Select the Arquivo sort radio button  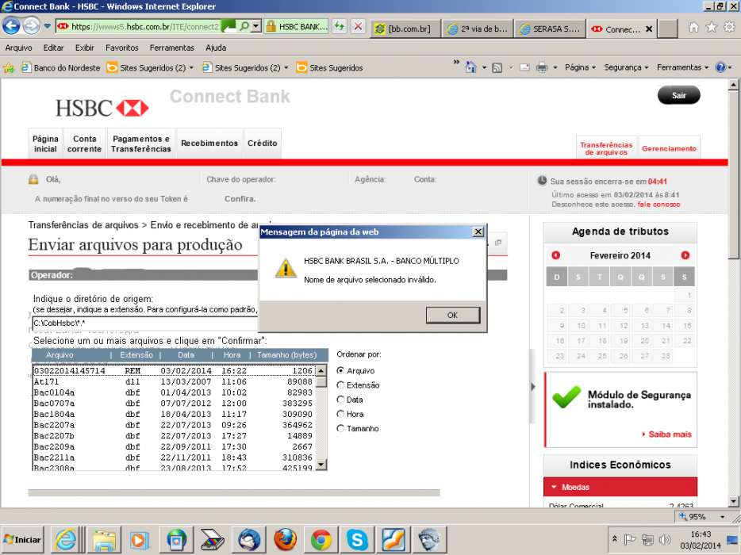(x=340, y=371)
